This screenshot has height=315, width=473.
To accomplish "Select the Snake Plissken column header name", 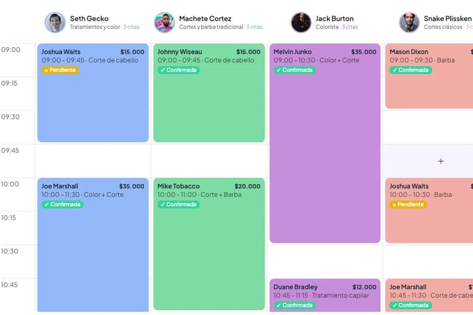I will (448, 19).
